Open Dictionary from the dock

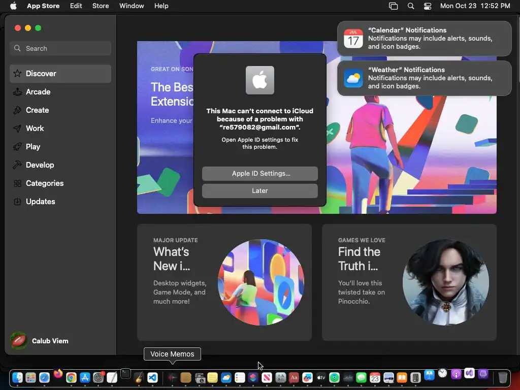pyautogui.click(x=294, y=377)
